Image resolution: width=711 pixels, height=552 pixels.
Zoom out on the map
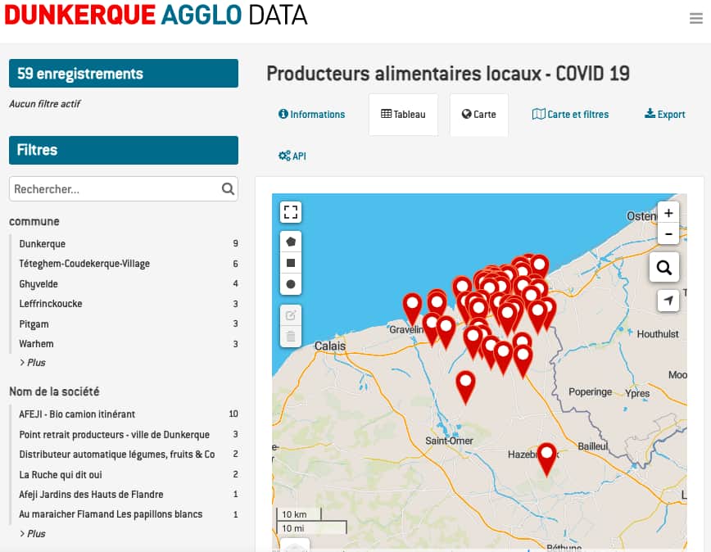(x=668, y=234)
